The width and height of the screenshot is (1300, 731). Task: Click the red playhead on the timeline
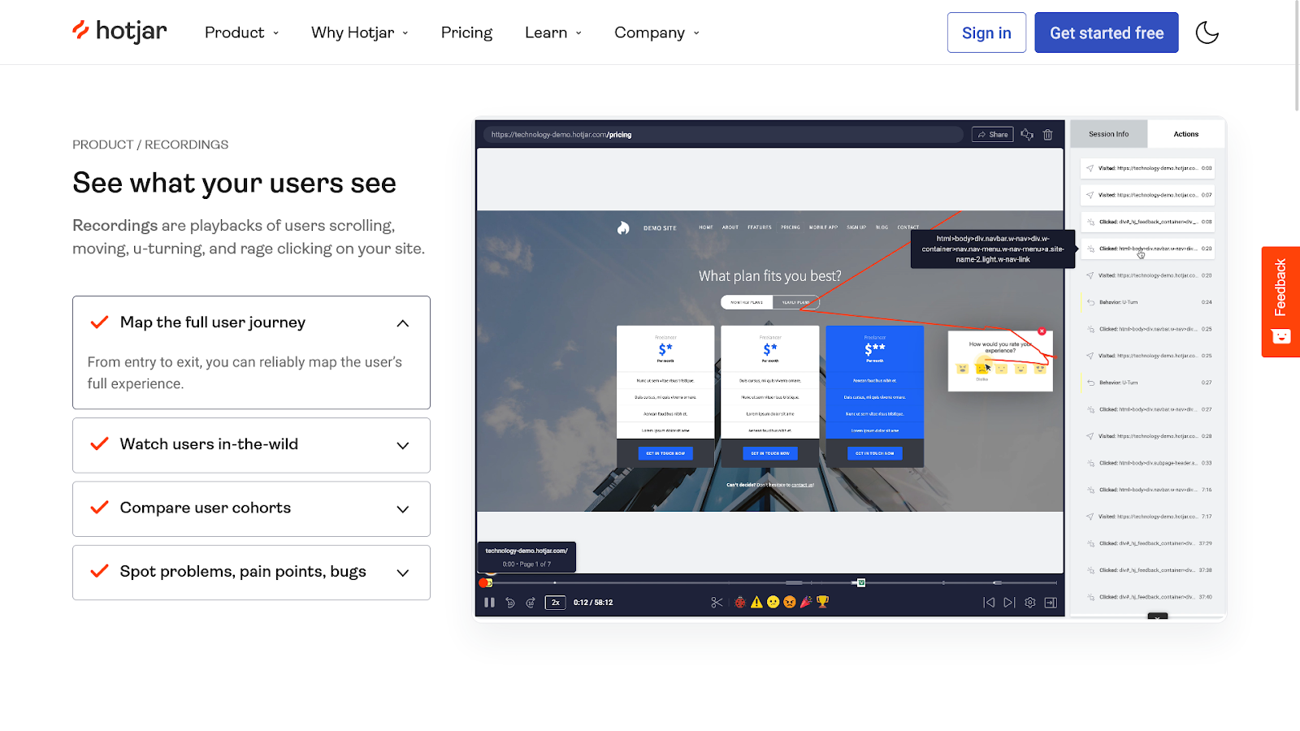click(x=485, y=582)
